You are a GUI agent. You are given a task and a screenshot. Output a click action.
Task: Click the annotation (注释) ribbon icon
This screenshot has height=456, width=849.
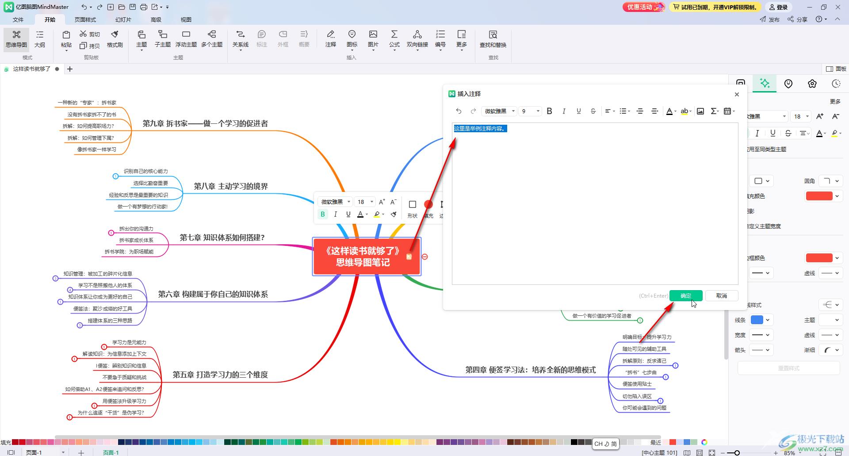point(331,34)
